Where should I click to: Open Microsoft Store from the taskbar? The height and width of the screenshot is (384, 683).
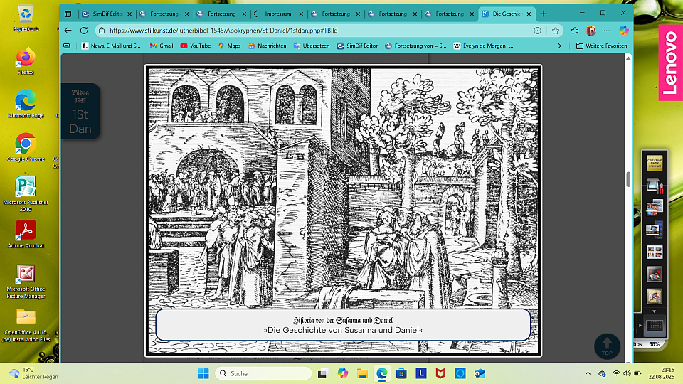[401, 373]
